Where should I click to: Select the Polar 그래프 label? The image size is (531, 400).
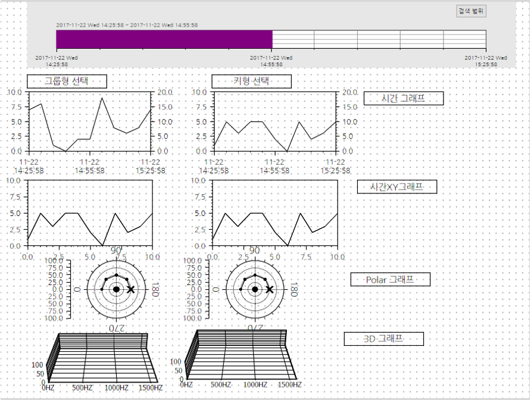pos(390,279)
